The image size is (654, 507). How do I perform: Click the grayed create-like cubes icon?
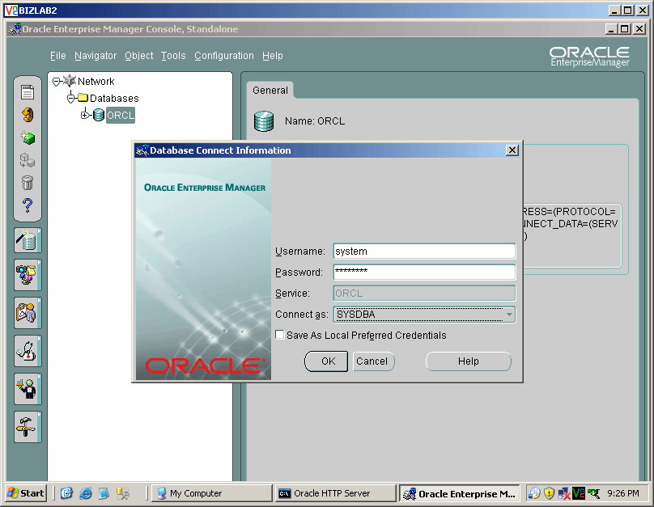[28, 160]
